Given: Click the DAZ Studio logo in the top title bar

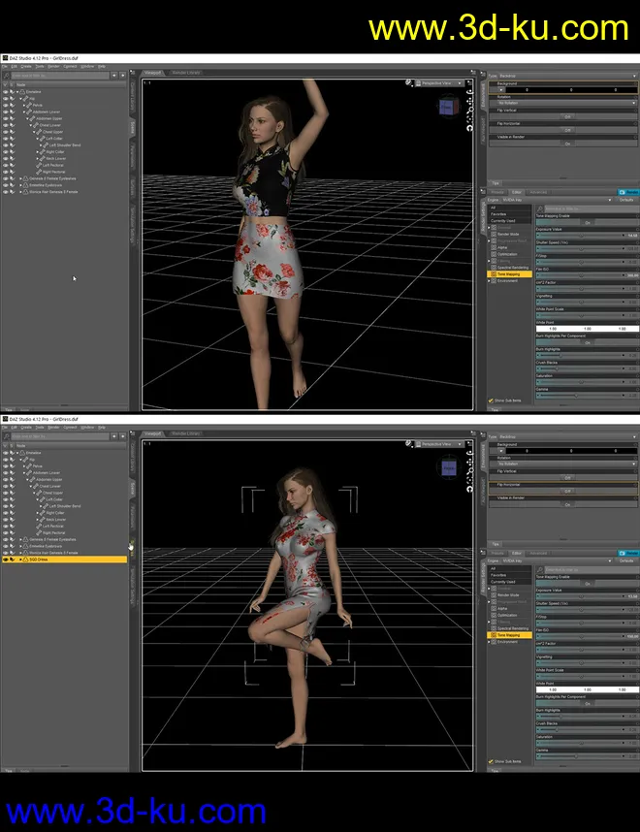Looking at the screenshot, I should (4, 58).
